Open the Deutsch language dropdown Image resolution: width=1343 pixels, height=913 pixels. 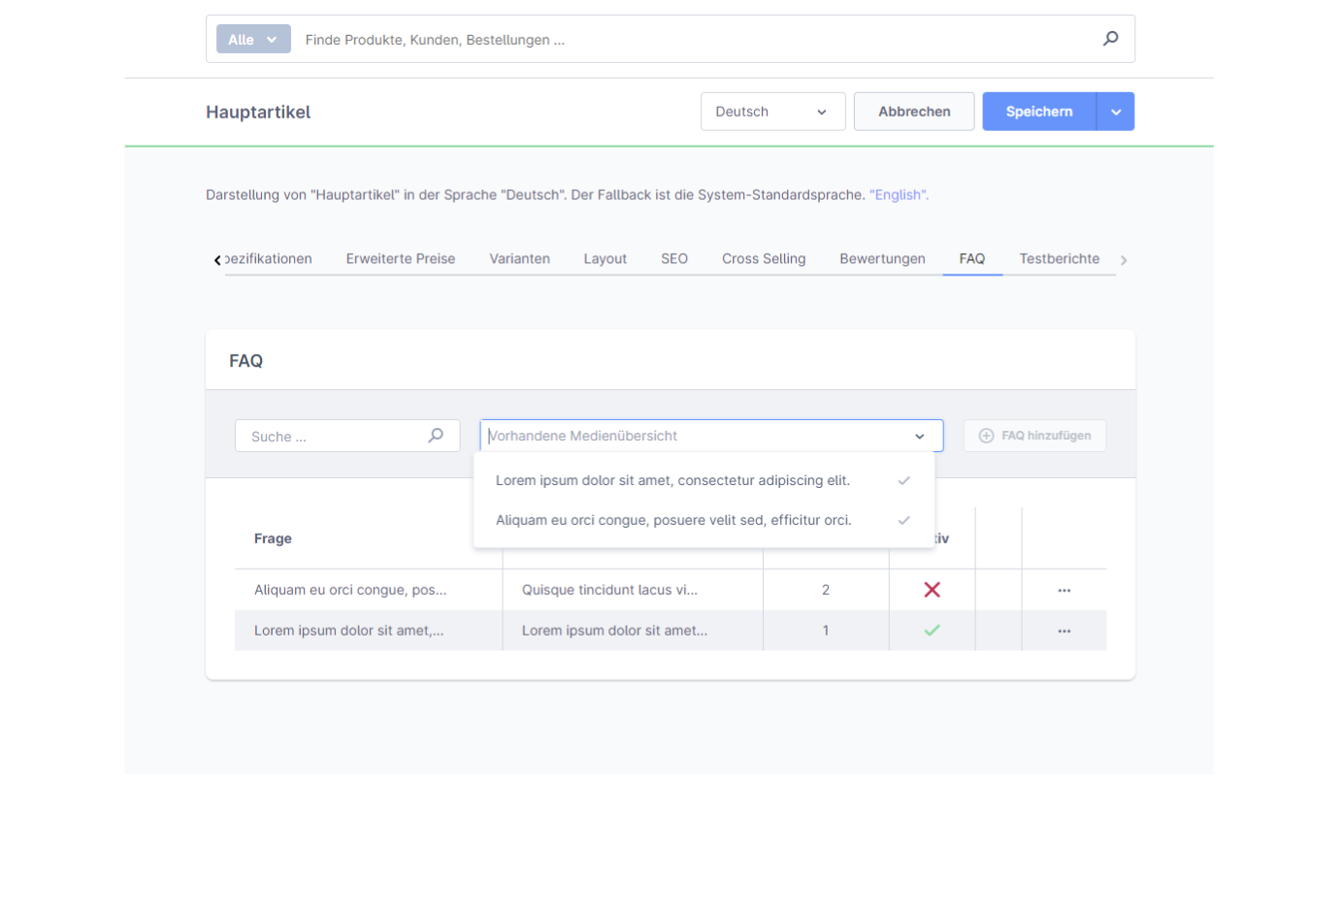772,112
